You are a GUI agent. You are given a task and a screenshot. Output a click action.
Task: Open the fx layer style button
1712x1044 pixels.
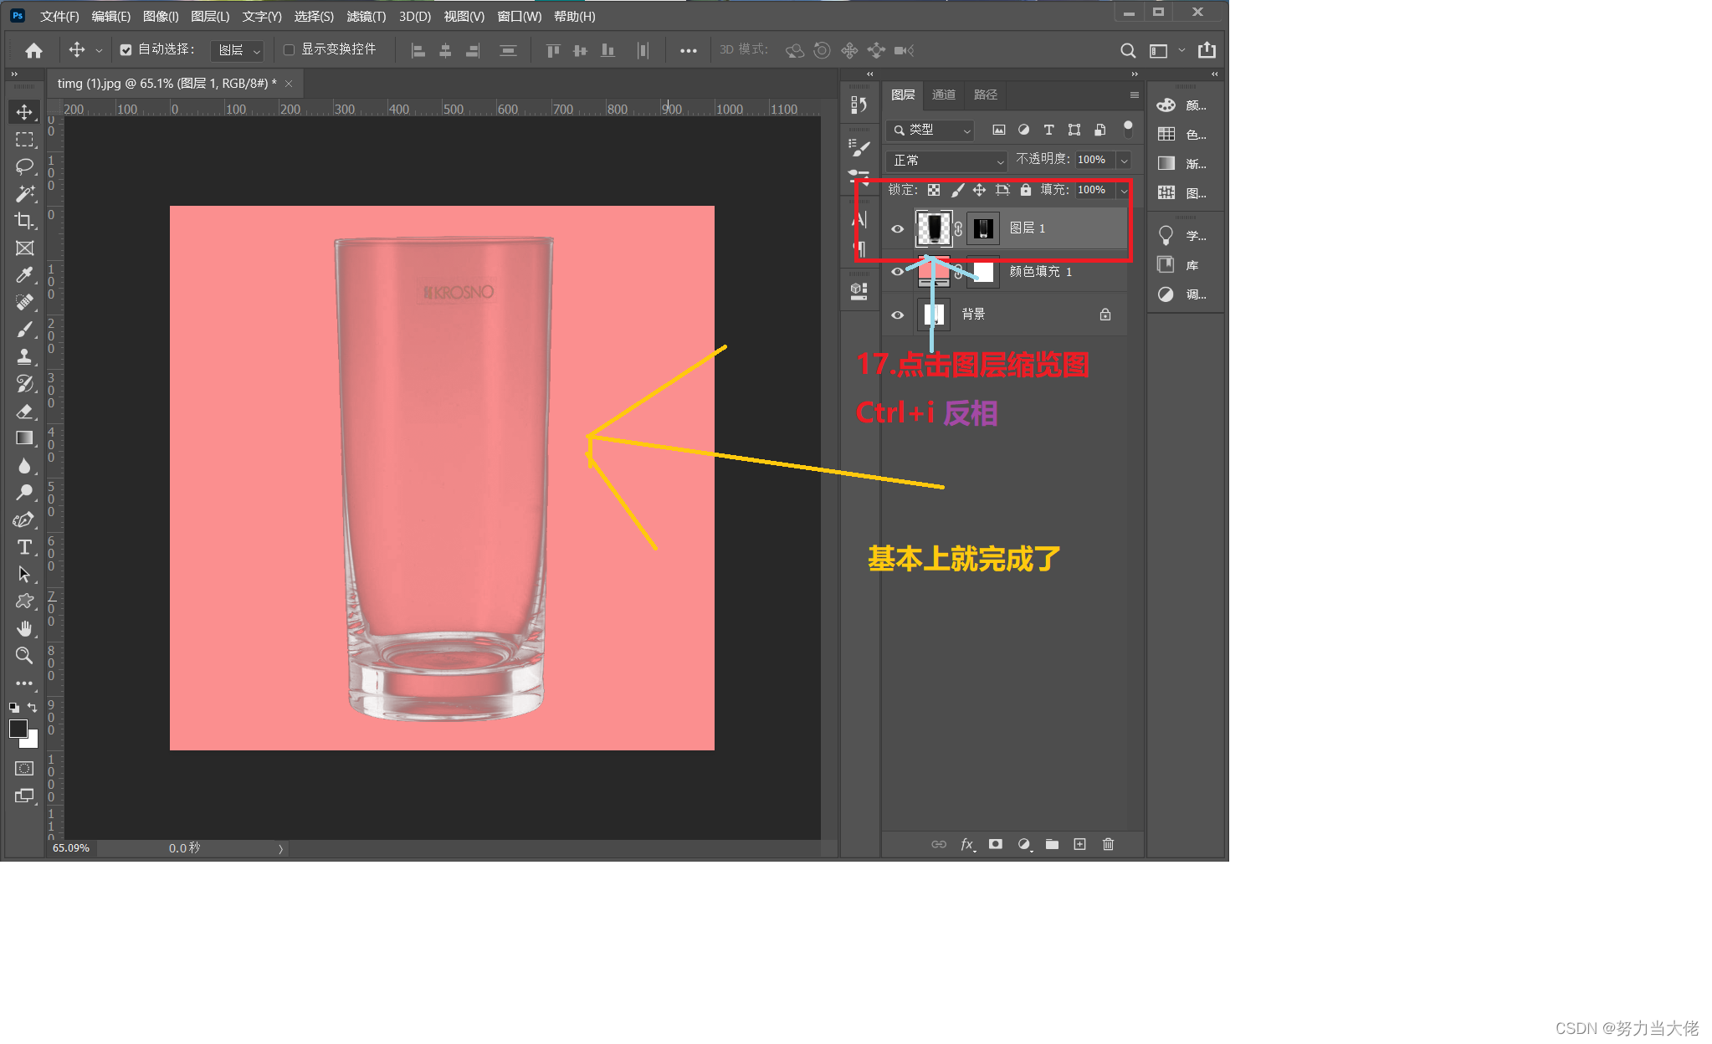(966, 844)
